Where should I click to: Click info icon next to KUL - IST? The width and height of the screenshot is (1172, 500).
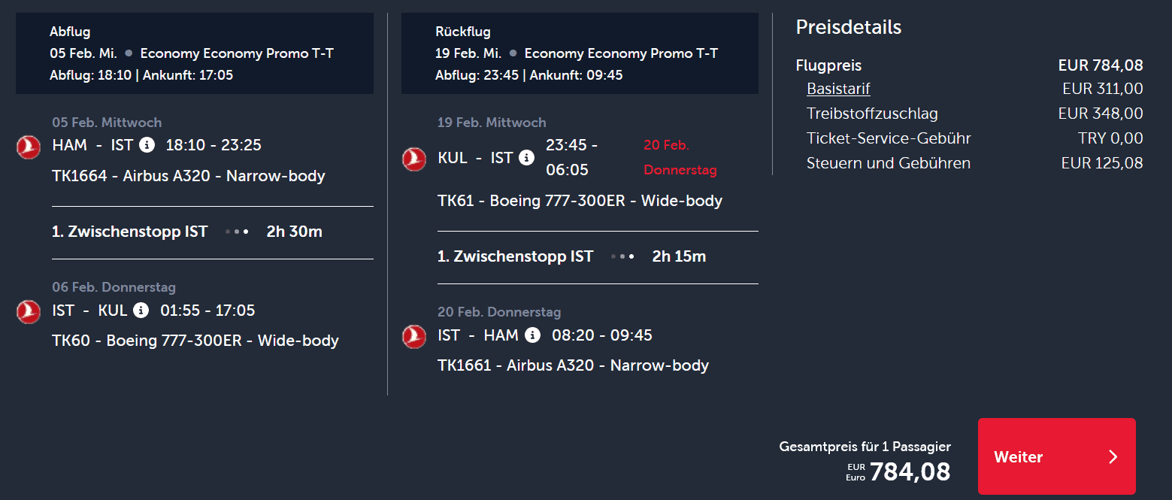526,158
